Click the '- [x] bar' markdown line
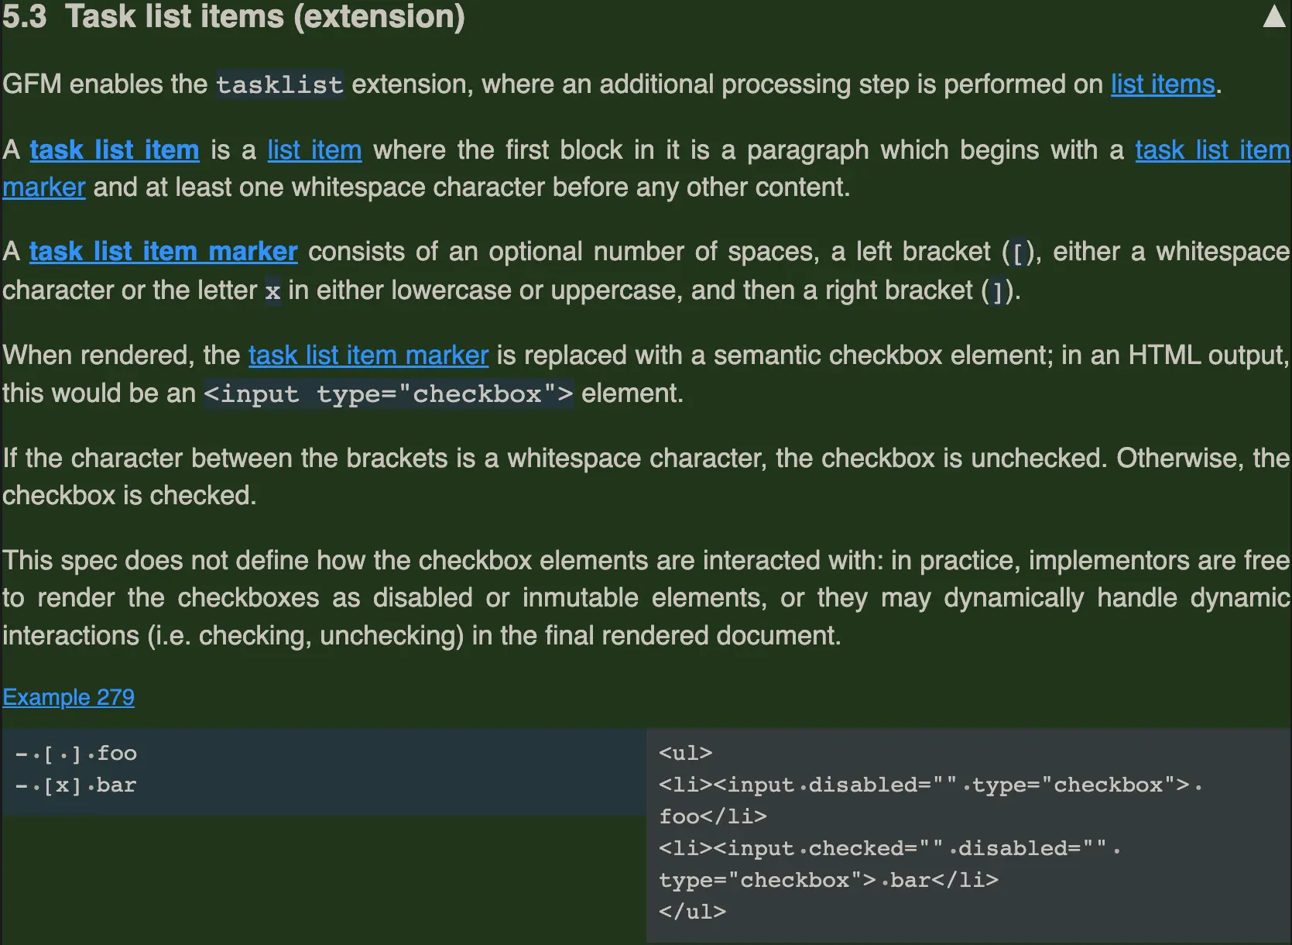Screen dimensions: 1292x945 click(76, 785)
